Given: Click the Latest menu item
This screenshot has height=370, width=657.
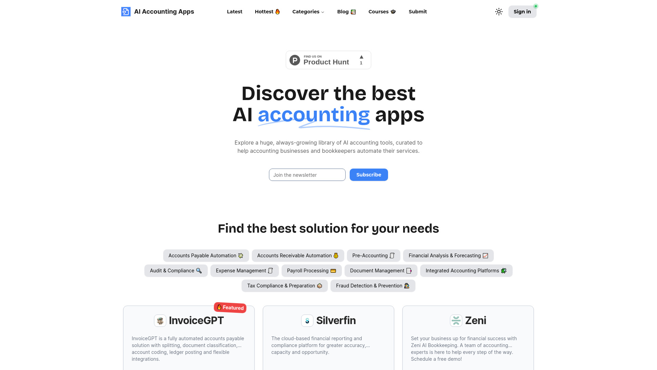Looking at the screenshot, I should tap(234, 11).
